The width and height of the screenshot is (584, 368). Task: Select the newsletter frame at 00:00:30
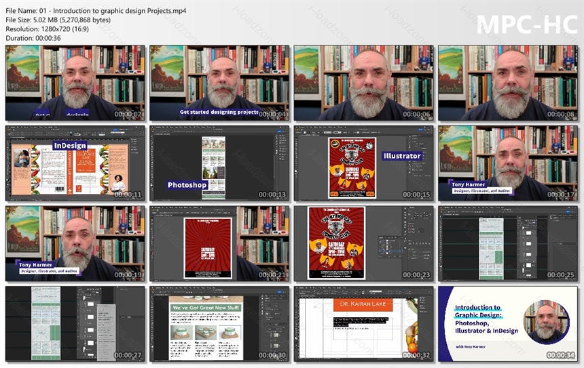pyautogui.click(x=219, y=324)
